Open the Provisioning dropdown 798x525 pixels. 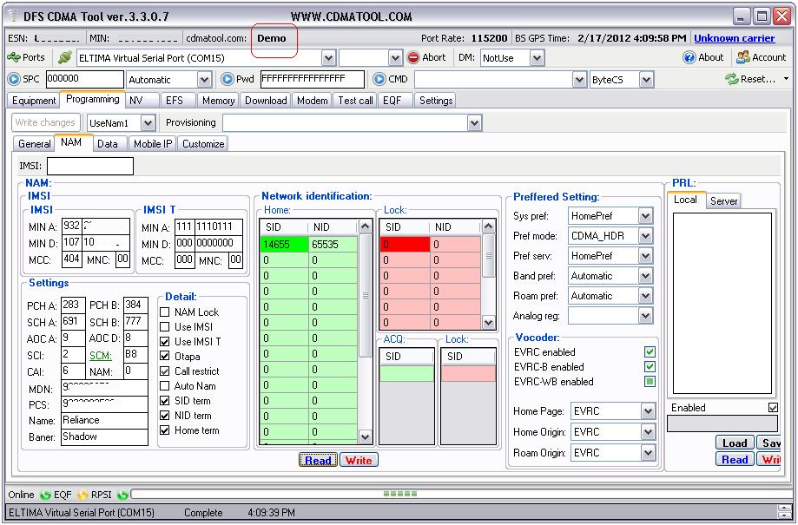pos(474,122)
